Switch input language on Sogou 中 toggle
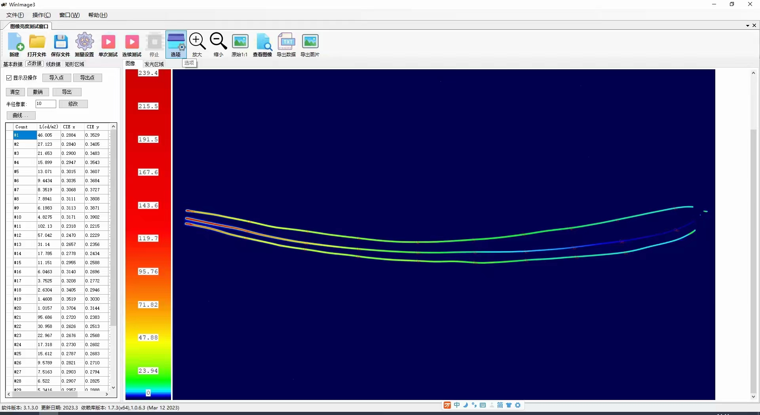 [x=457, y=405]
